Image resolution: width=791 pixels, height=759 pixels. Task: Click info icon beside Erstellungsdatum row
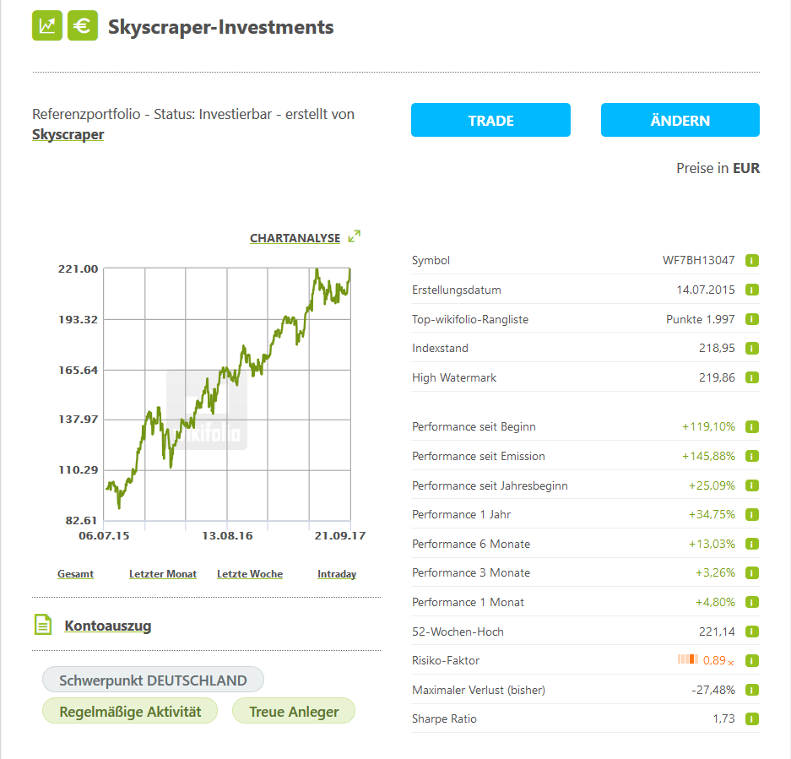(752, 290)
